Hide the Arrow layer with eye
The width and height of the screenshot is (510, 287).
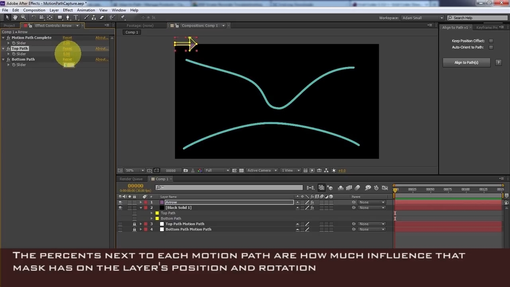(120, 202)
